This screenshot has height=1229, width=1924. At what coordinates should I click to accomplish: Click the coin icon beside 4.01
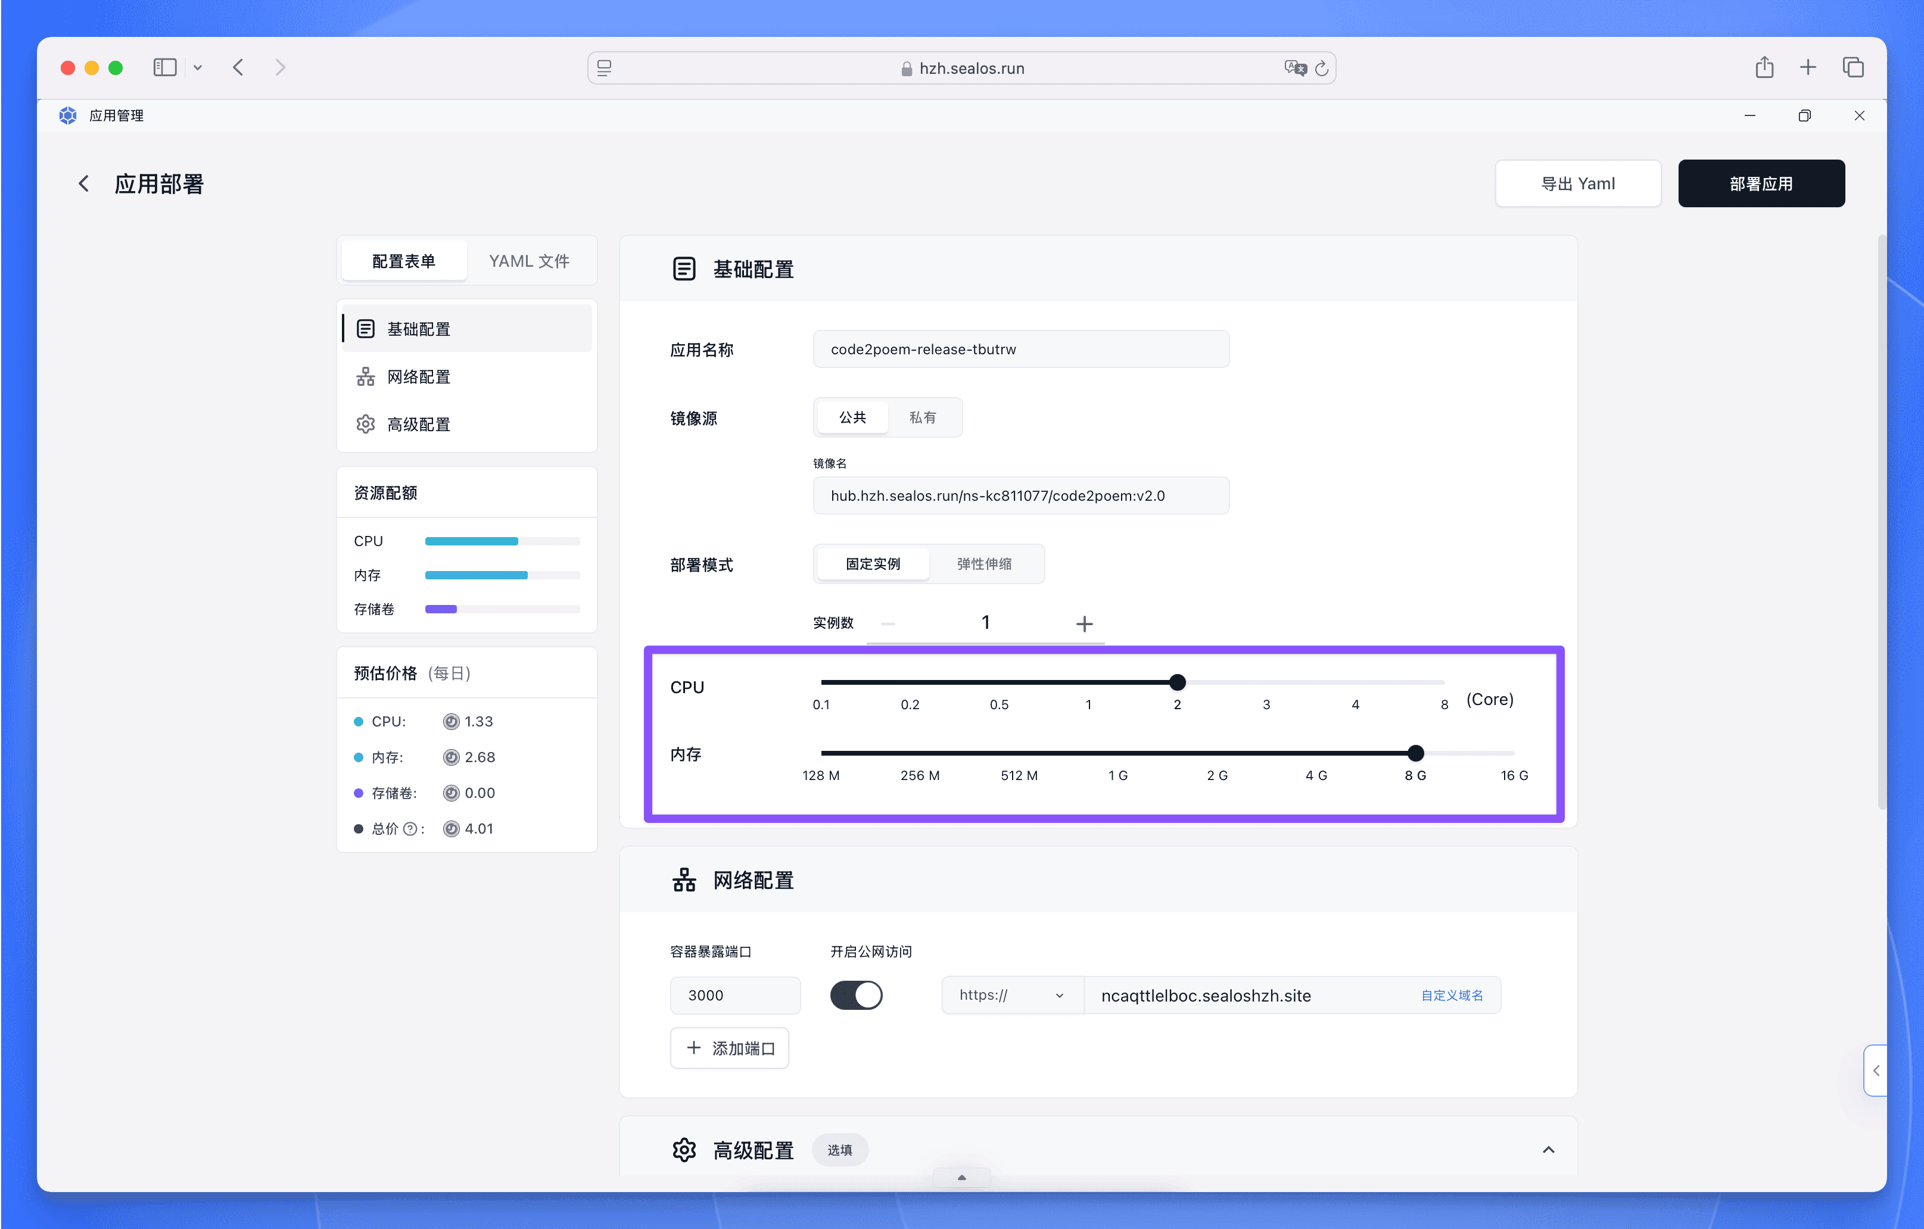click(452, 829)
